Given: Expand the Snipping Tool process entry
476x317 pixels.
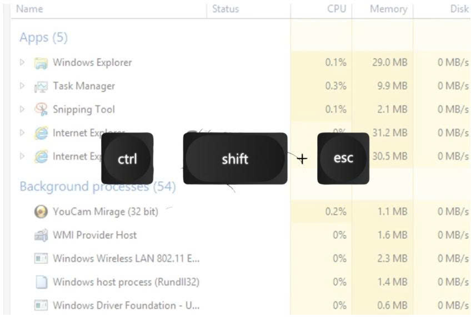Looking at the screenshot, I should 22,109.
